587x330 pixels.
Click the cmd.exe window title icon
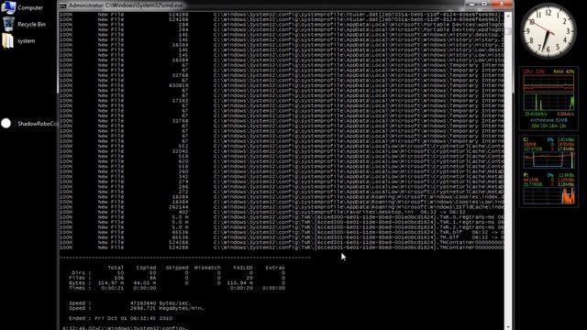tap(63, 5)
